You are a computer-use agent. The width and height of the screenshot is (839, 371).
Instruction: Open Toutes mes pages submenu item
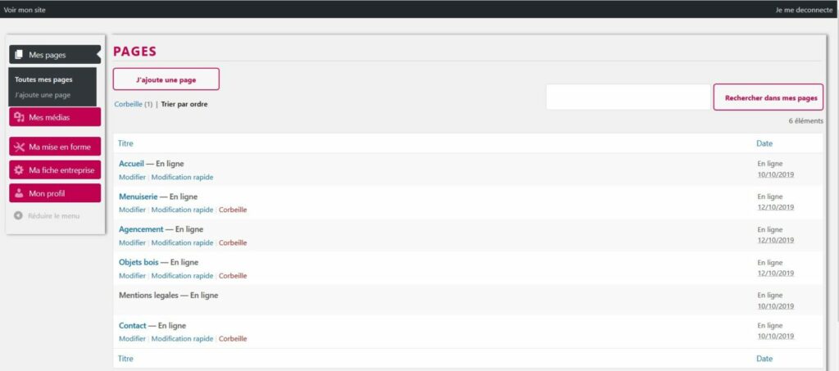pyautogui.click(x=43, y=79)
